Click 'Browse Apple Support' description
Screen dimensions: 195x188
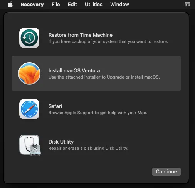pos(98,113)
